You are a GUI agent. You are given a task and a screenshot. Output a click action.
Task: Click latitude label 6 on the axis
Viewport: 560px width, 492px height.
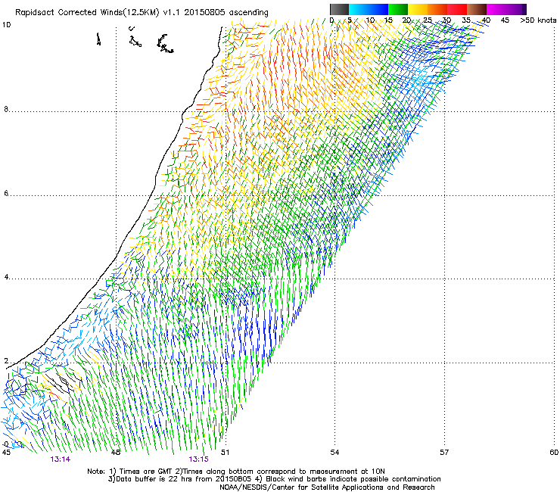pos(6,193)
